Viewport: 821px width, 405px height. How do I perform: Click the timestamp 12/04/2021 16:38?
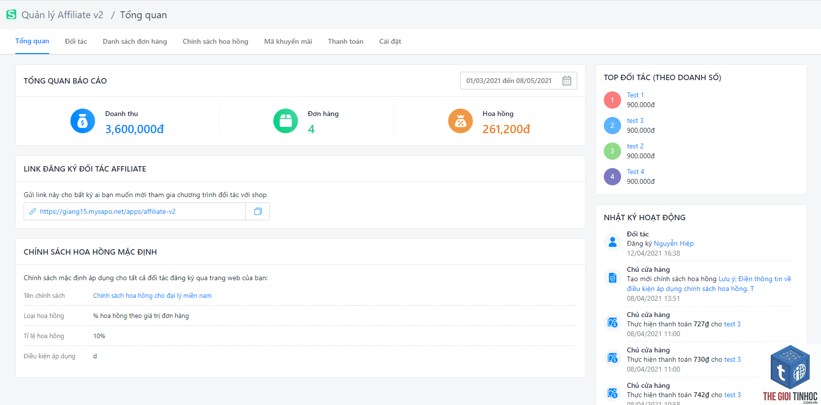(654, 253)
